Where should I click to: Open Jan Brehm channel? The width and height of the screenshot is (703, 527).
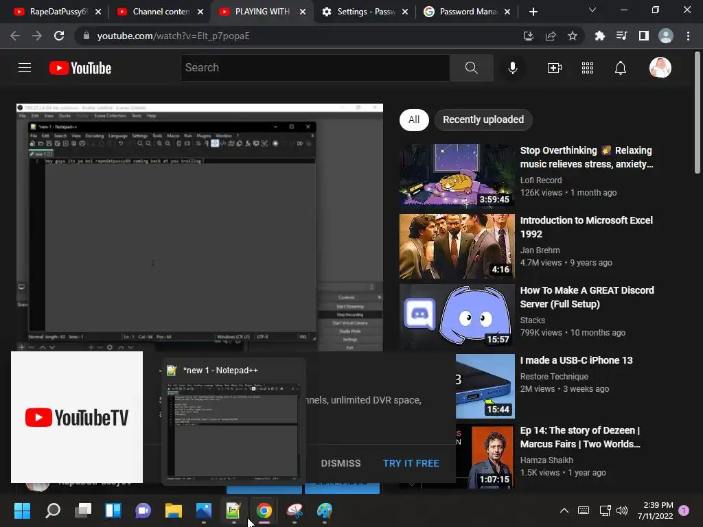540,250
